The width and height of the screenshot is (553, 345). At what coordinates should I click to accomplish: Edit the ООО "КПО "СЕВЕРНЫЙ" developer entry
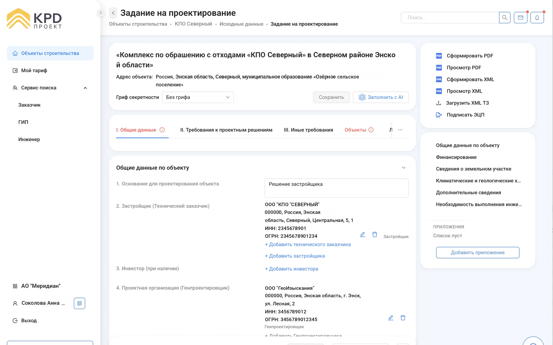click(363, 235)
